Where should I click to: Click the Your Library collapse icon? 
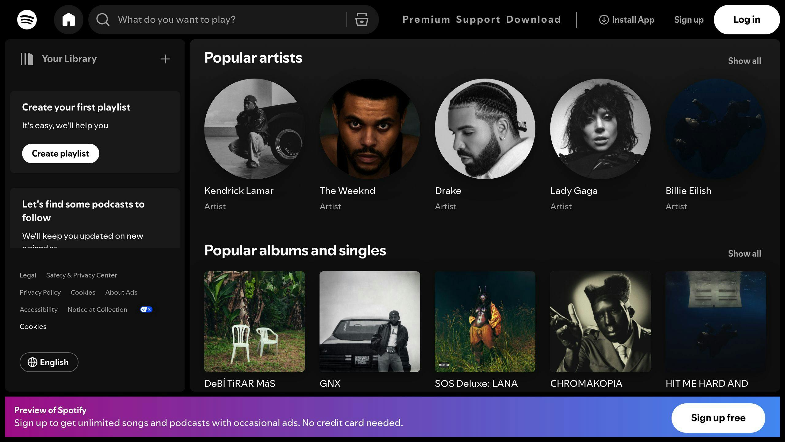tap(27, 59)
